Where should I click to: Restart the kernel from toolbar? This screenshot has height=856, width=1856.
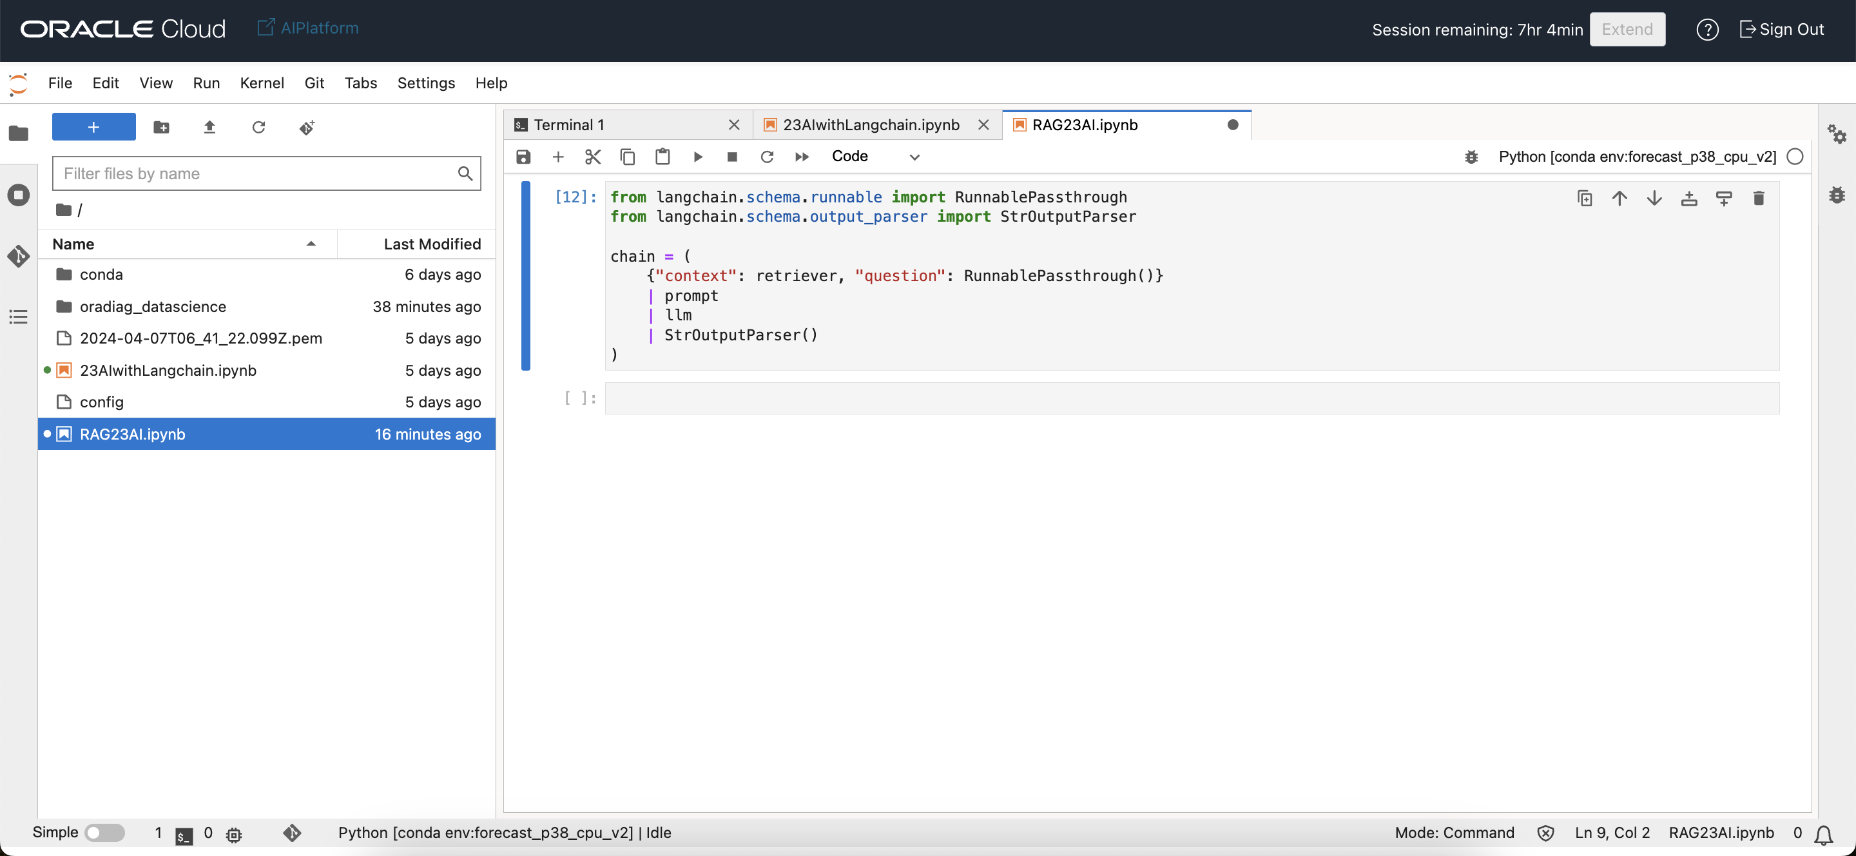[x=767, y=157]
